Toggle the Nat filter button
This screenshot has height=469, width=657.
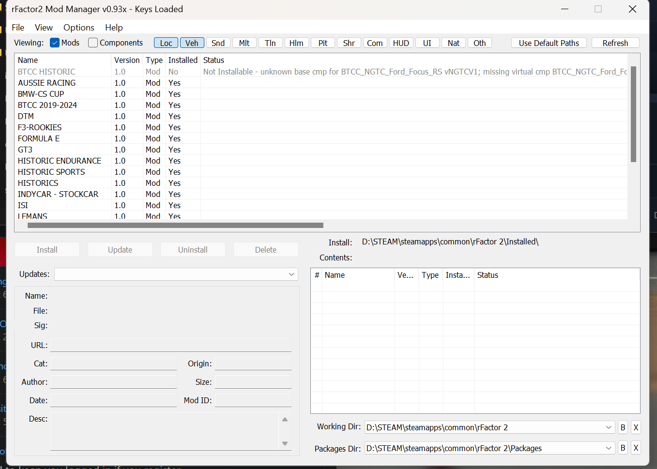[x=453, y=43]
